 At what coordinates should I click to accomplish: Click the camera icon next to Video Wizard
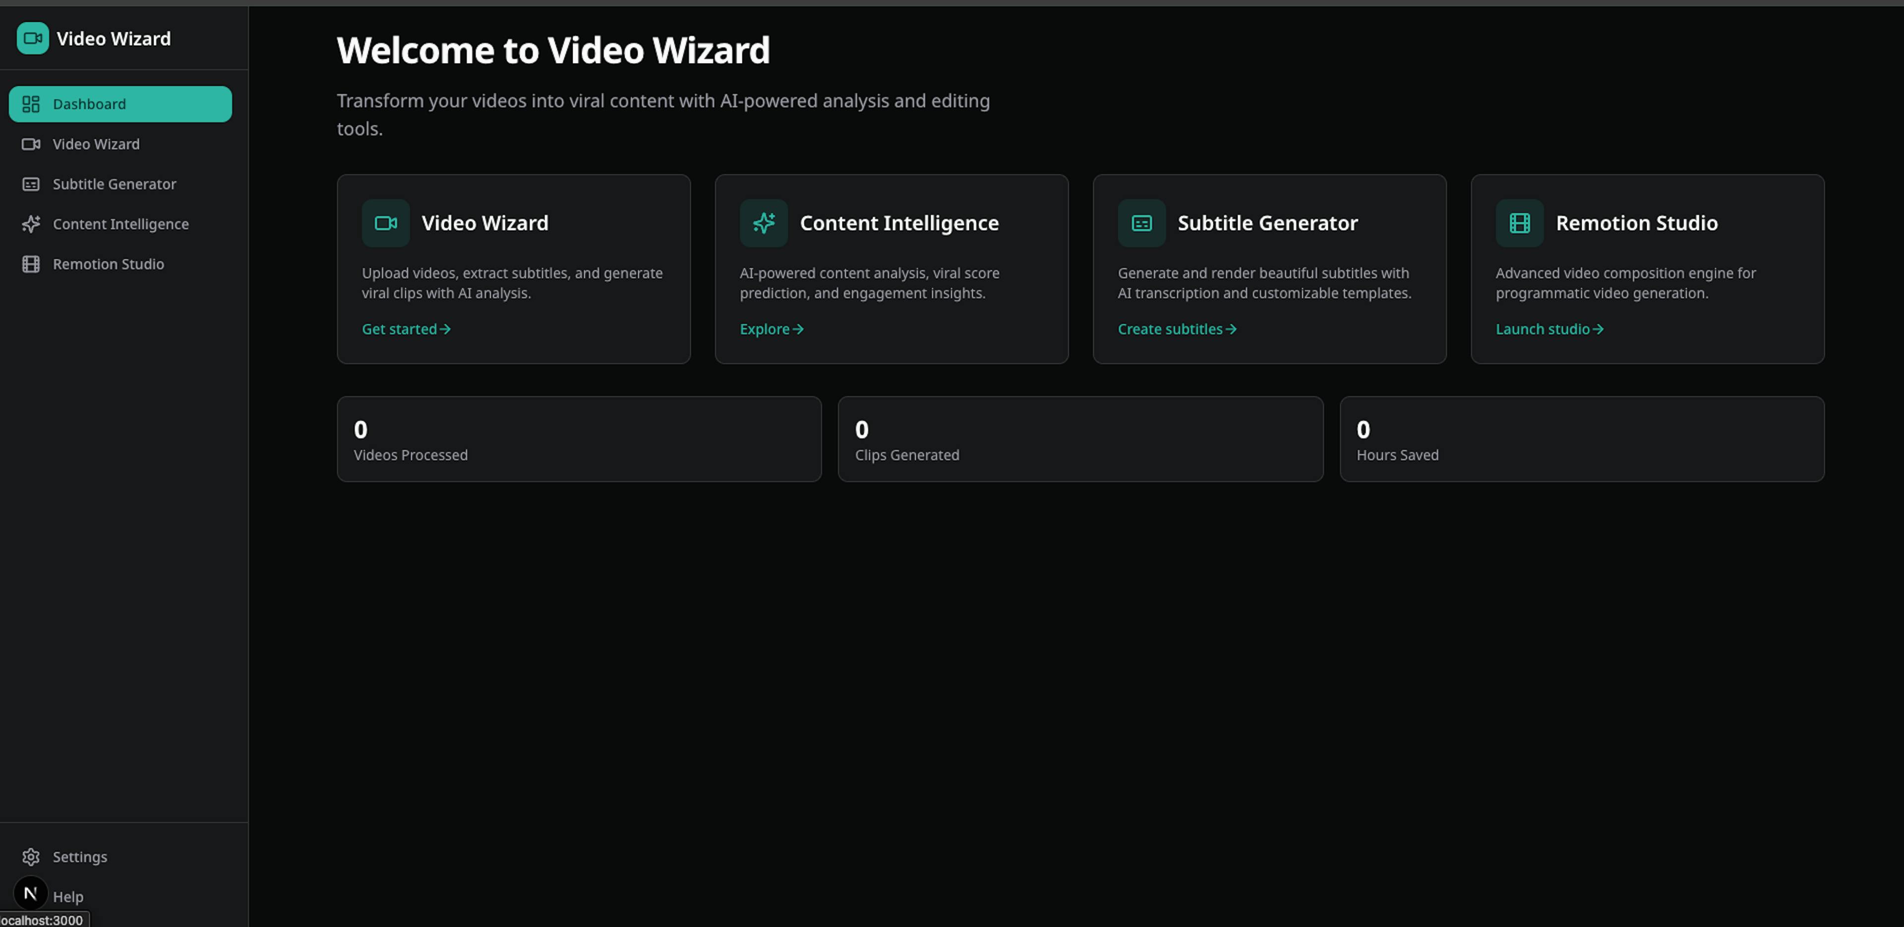(x=30, y=144)
